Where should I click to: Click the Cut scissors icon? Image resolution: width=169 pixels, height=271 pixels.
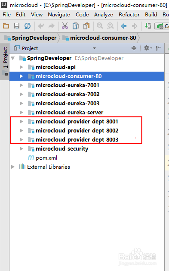[x=65, y=26]
